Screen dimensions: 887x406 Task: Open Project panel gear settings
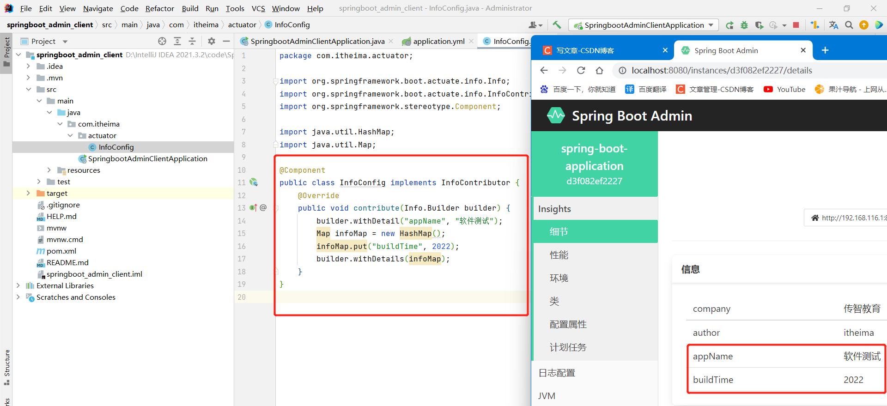212,41
